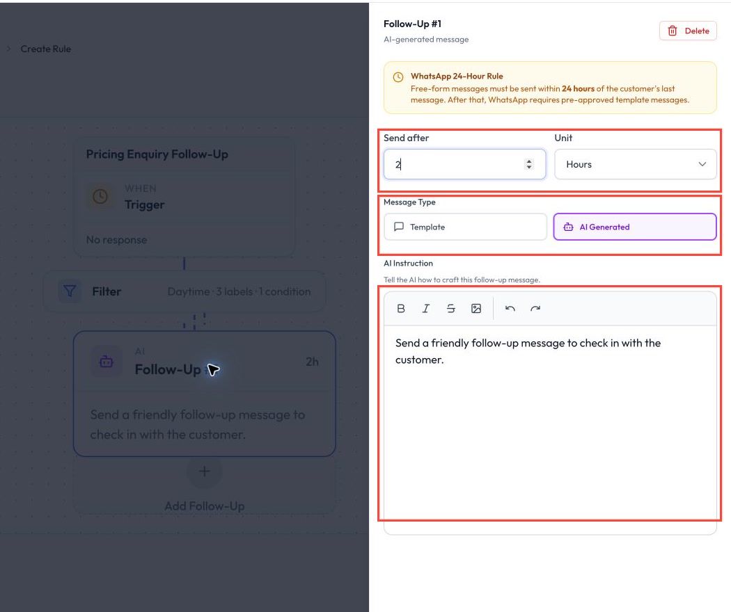This screenshot has width=731, height=612.
Task: Click the Send after stepper arrows
Action: 528,164
